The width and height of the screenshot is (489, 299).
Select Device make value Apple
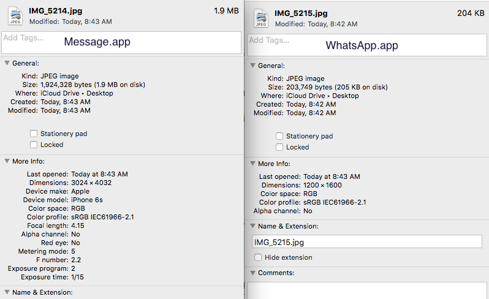coord(80,191)
